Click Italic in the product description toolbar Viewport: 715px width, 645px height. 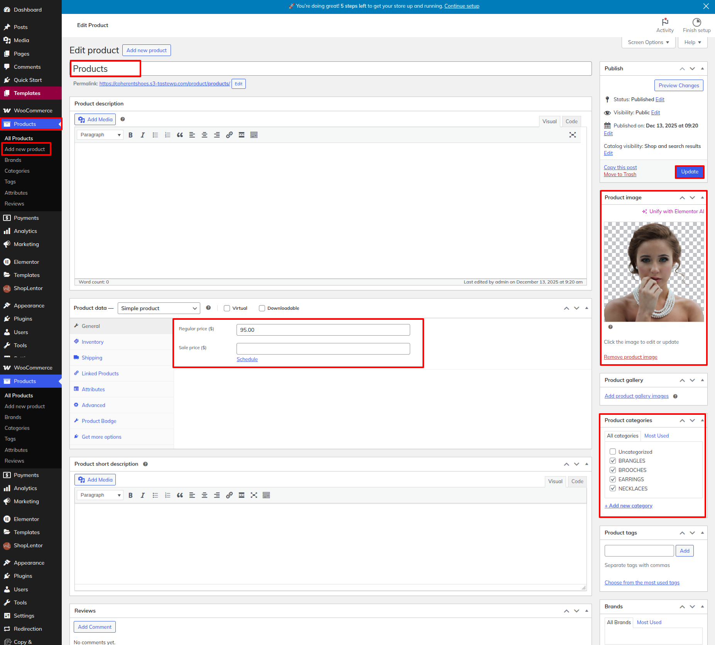(143, 135)
